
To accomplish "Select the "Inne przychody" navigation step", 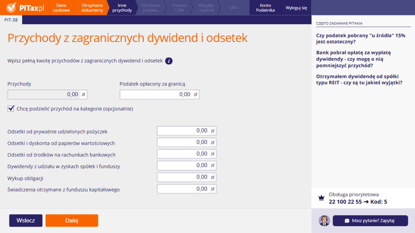I will (122, 7).
